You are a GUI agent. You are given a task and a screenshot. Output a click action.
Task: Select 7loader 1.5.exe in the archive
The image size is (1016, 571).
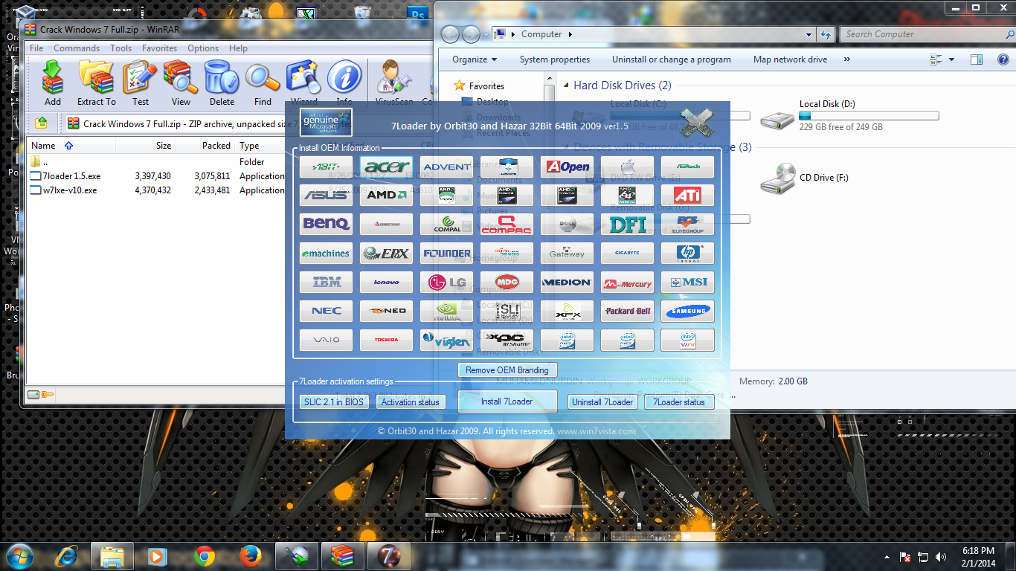pos(71,176)
